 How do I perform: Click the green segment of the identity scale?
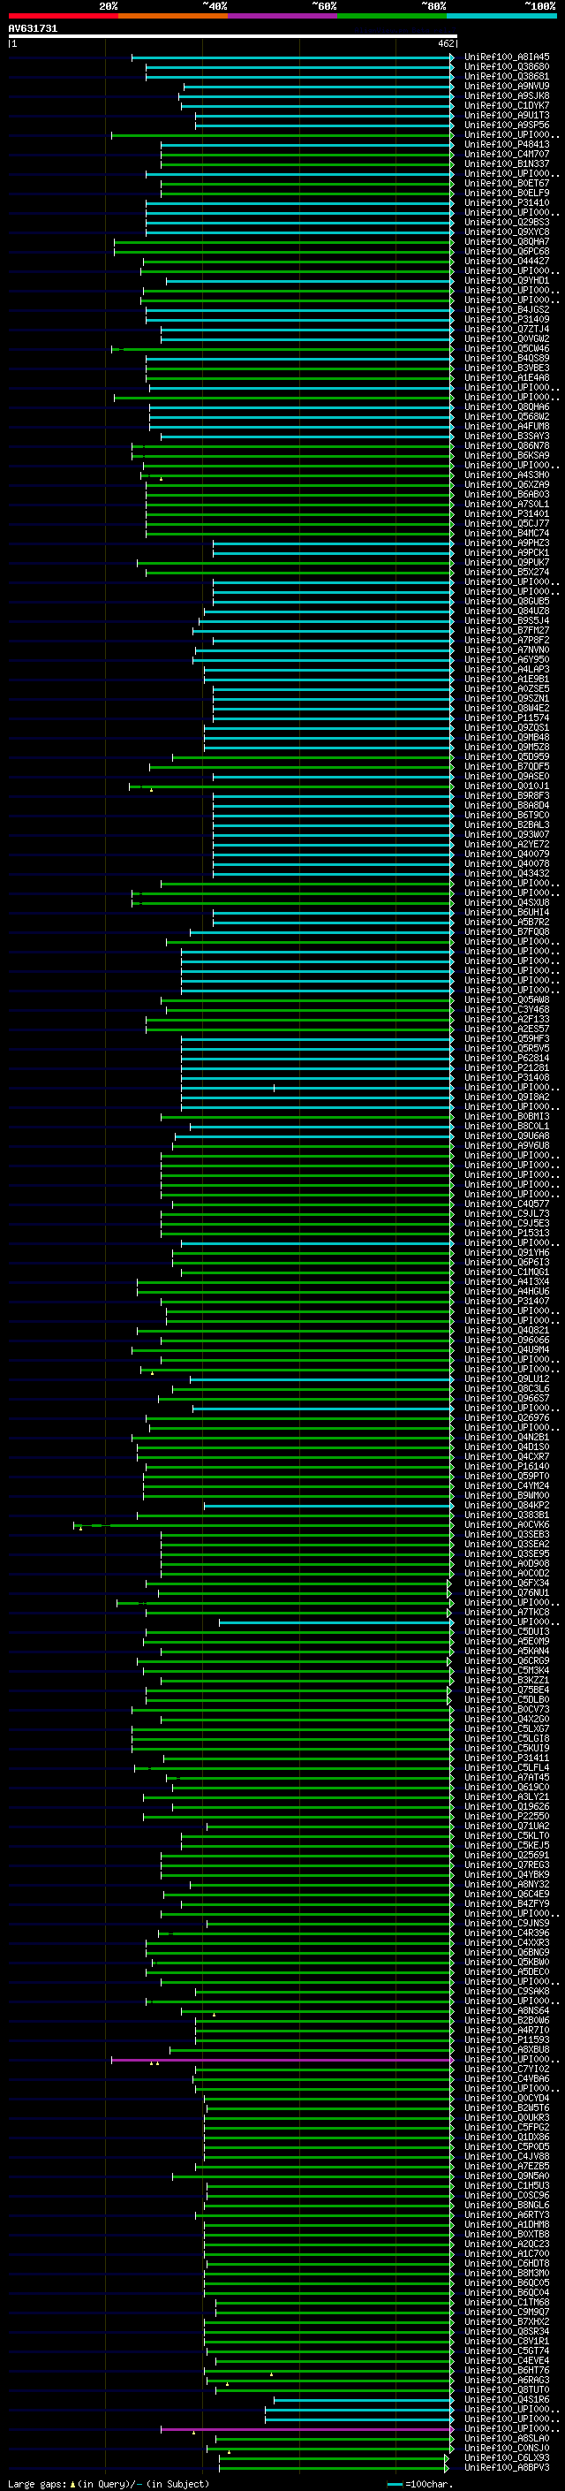392,17
